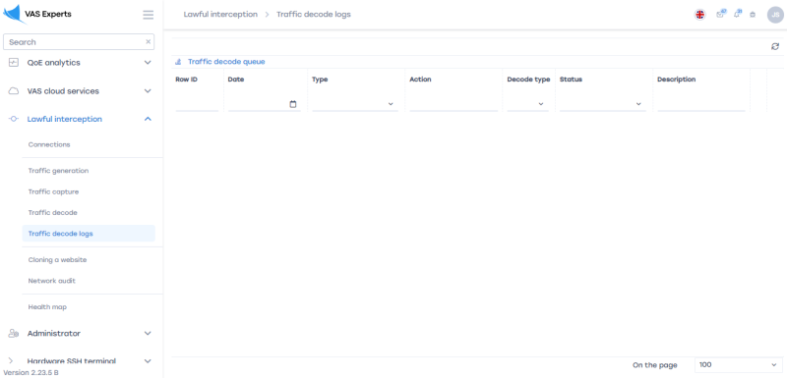
Task: Open the notifications bell icon
Action: 737,14
